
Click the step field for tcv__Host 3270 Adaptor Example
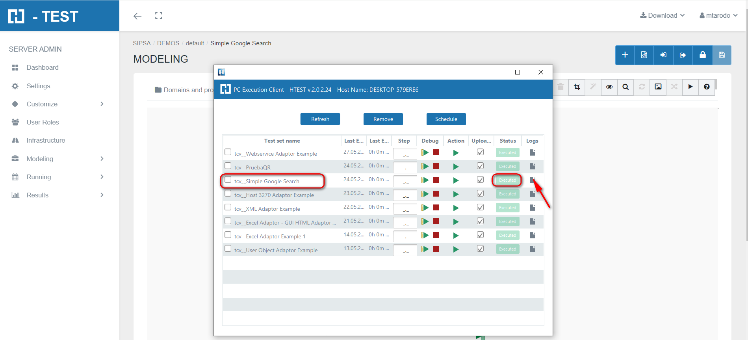coord(405,195)
